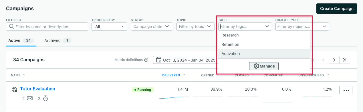Select the Retention tag option
The width and height of the screenshot is (363, 112).
264,44
